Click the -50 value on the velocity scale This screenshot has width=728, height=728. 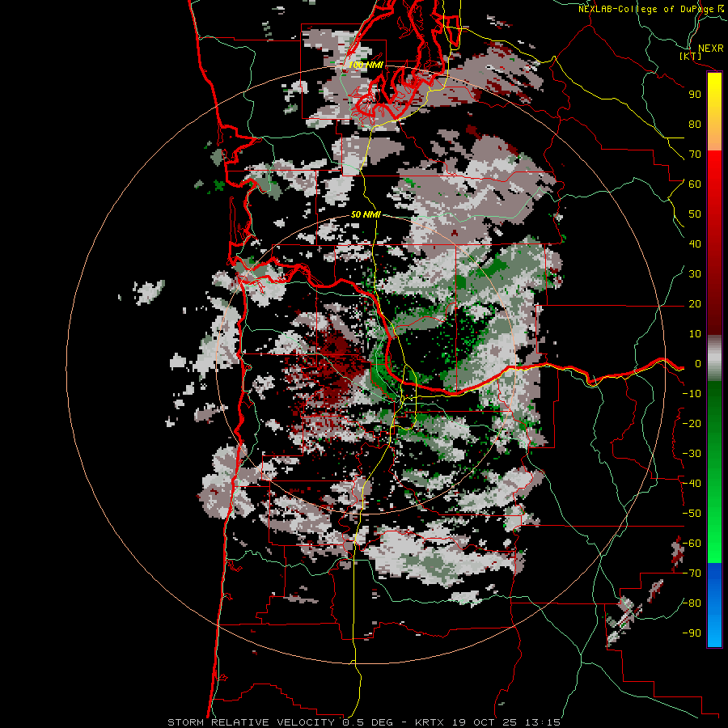click(x=692, y=514)
